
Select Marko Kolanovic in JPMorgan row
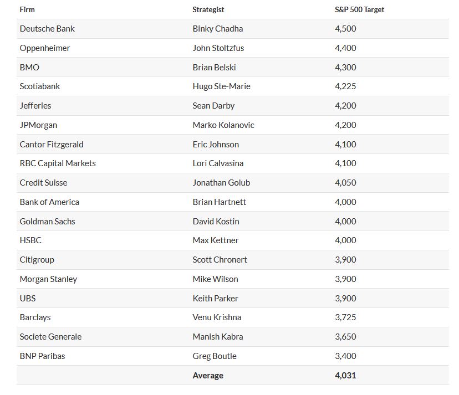tap(223, 125)
